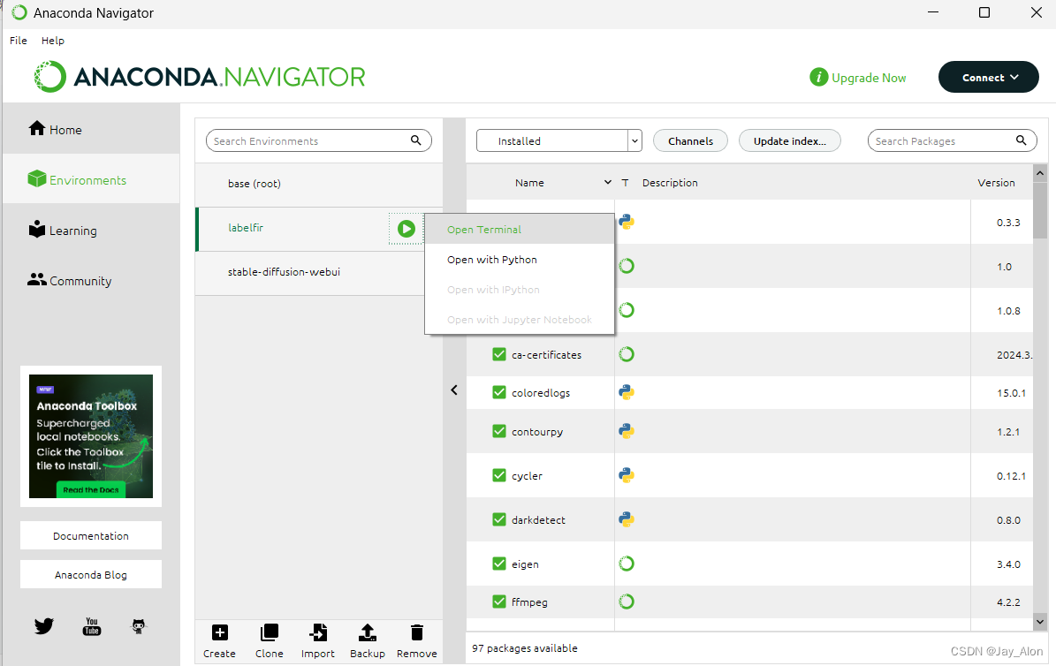Choose Open with Python
The image size is (1056, 666).
point(520,260)
